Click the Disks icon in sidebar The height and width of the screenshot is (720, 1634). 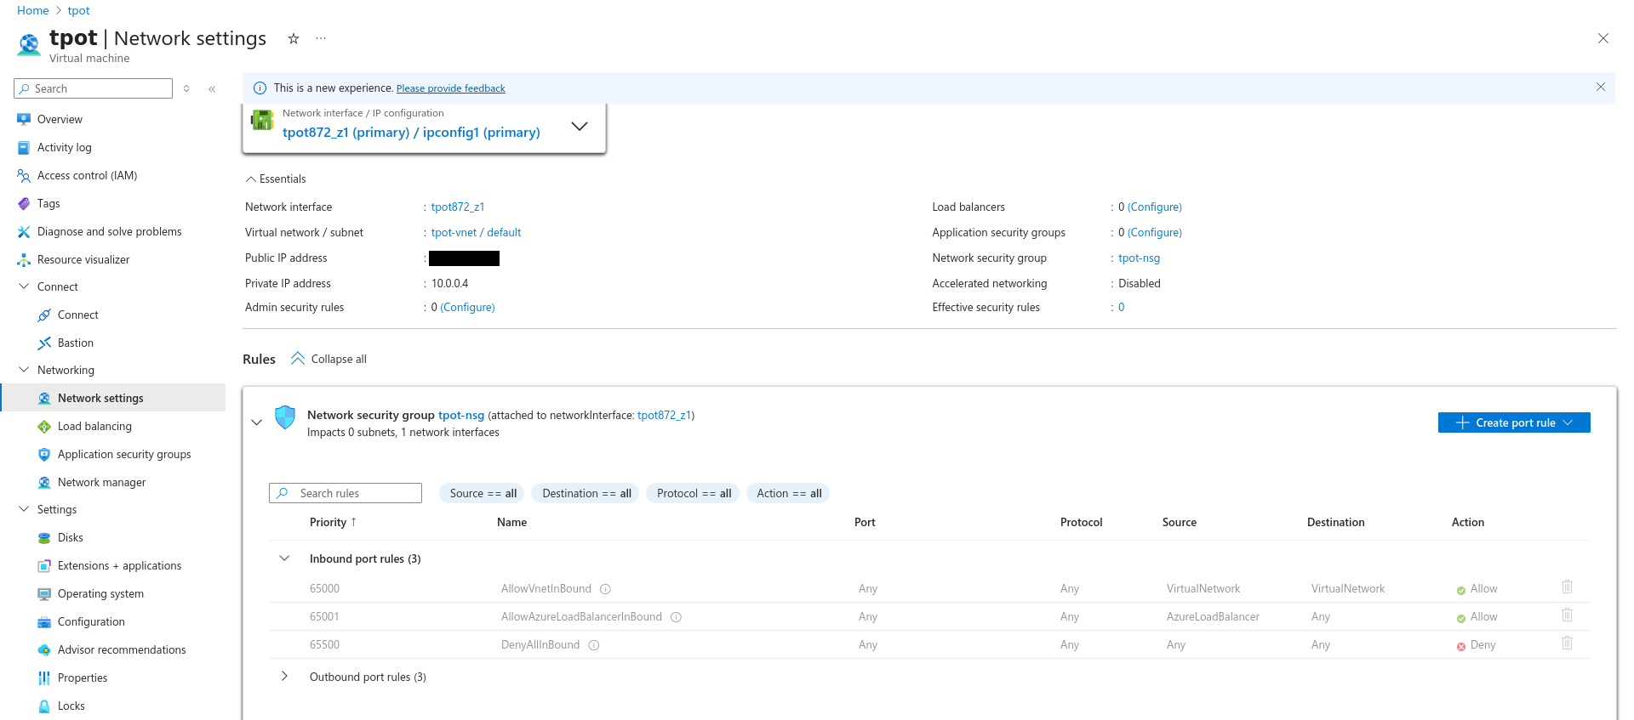[44, 537]
